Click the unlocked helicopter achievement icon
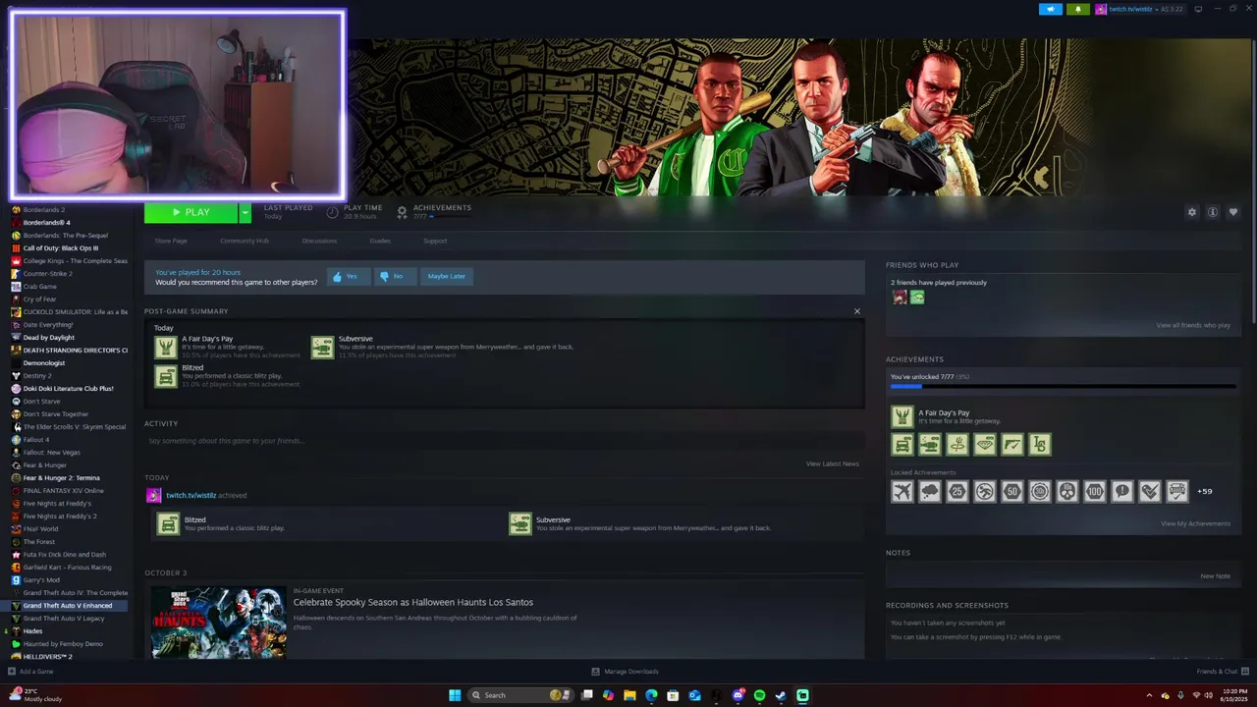The height and width of the screenshot is (707, 1257). [930, 445]
